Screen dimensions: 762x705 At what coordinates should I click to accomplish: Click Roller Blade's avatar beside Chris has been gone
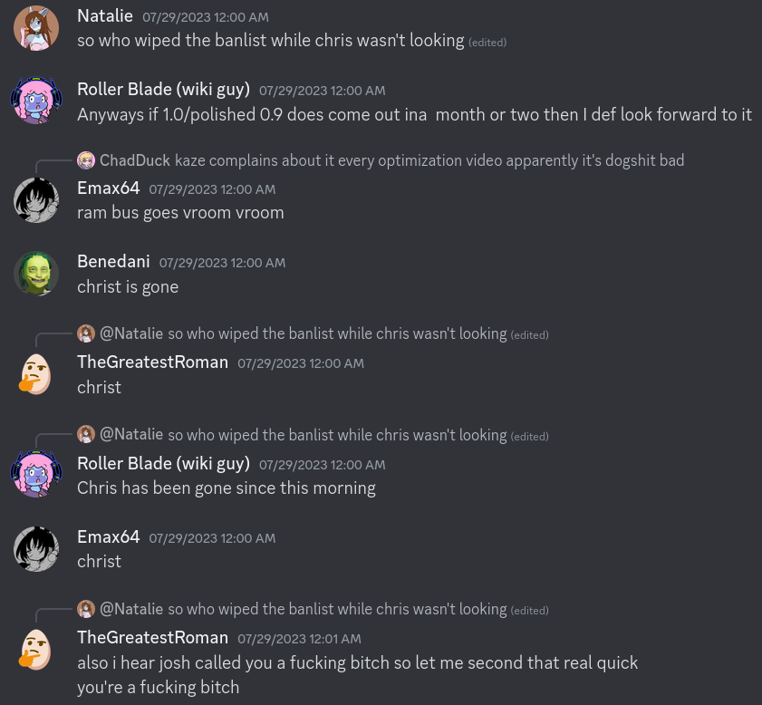36,474
